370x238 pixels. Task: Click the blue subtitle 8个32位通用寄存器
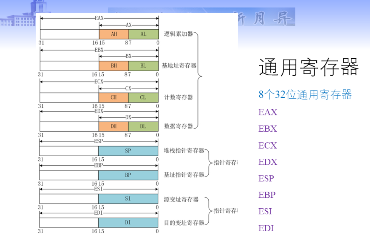[x=305, y=95]
